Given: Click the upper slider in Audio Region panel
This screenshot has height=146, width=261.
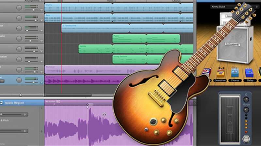Looking at the screenshot, I should pos(14,115).
